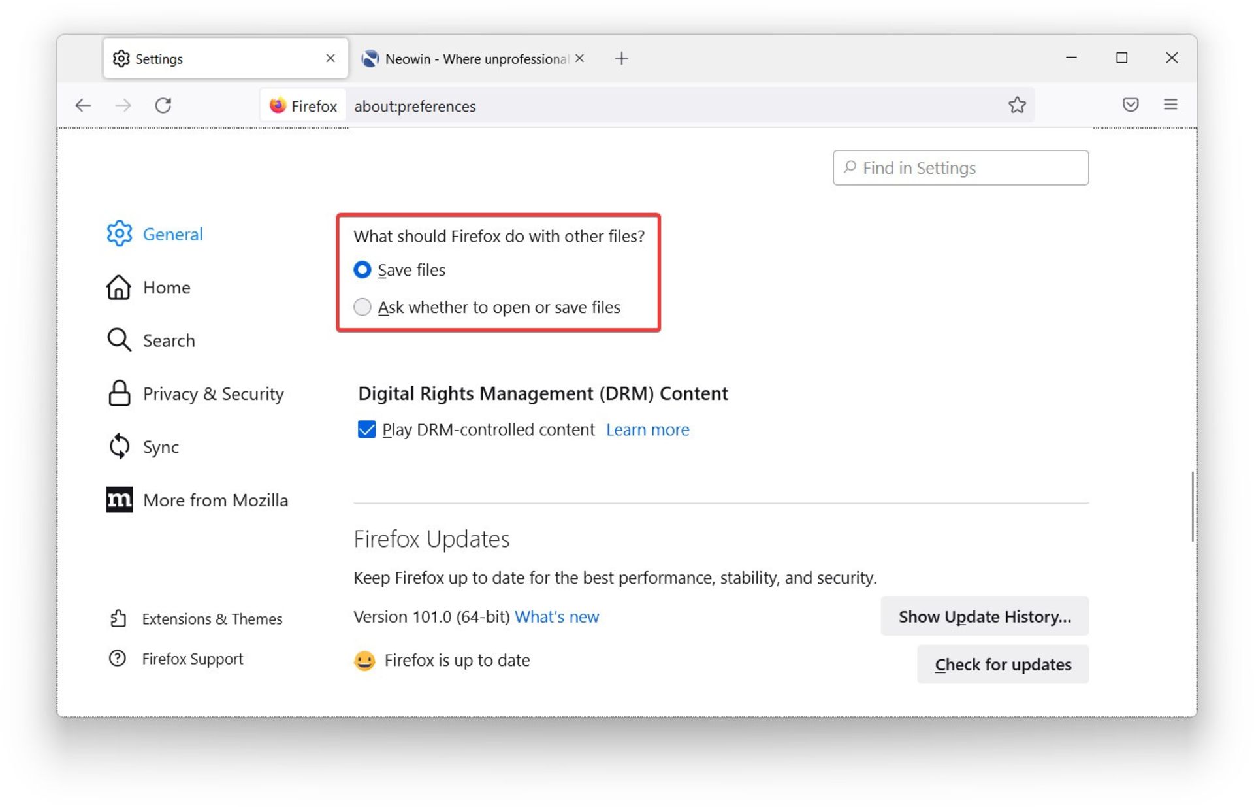This screenshot has width=1254, height=807.
Task: Click the bookmark star icon
Action: pyautogui.click(x=1016, y=105)
